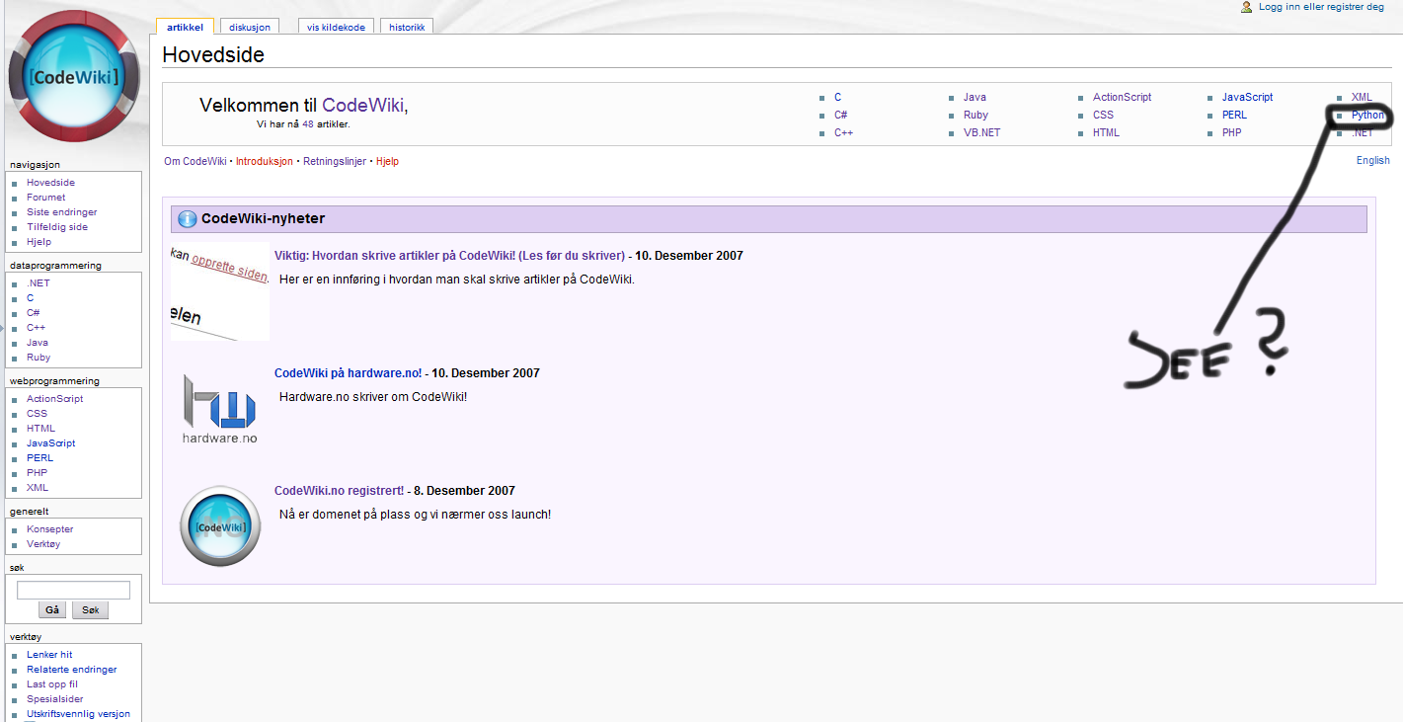
Task: Click the CodeWiki logo in the sidebar
Action: click(74, 76)
